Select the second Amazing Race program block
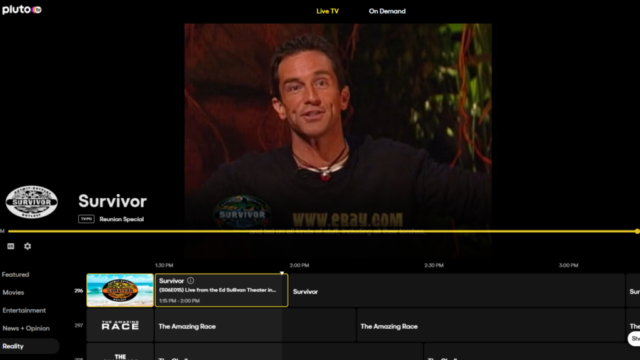The height and width of the screenshot is (360, 640). click(x=491, y=325)
